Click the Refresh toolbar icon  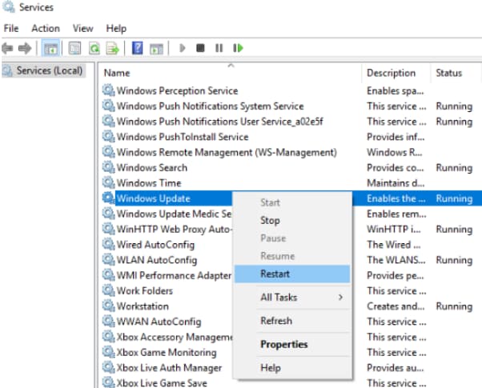pyautogui.click(x=94, y=48)
